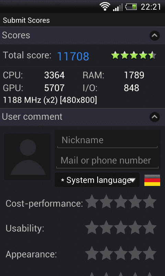Screen dimensions: 165x276
Task: Rate Appearance with one star
Action: pyautogui.click(x=92, y=253)
